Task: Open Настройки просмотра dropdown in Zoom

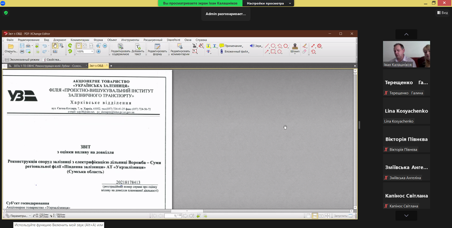Action: point(270,3)
